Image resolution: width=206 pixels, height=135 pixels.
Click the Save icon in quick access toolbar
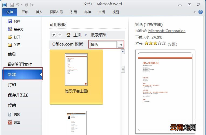(x=12, y=5)
